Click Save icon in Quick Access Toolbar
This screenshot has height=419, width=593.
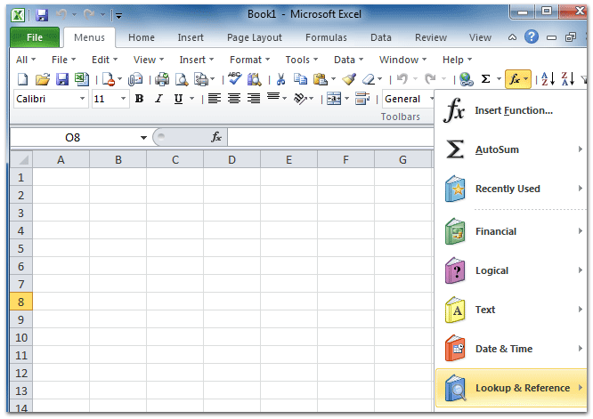(x=42, y=15)
